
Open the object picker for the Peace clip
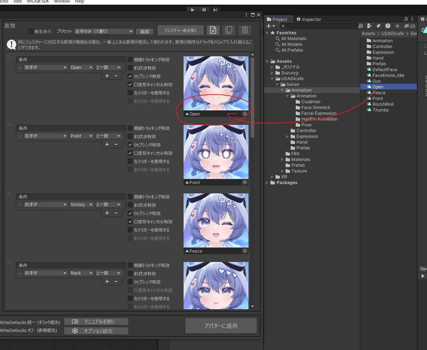click(245, 251)
